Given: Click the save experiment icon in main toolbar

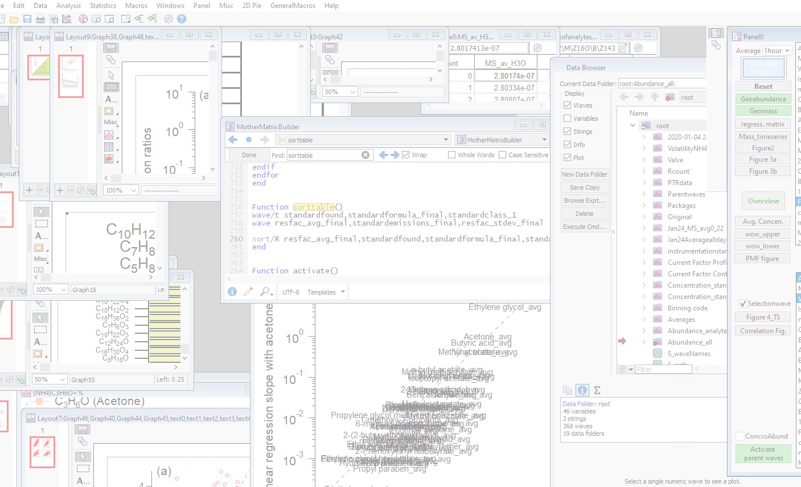Looking at the screenshot, I should pos(27,19).
